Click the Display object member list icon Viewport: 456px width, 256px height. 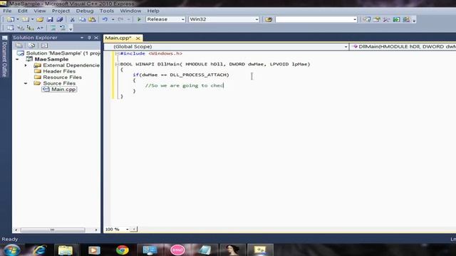pos(10,28)
